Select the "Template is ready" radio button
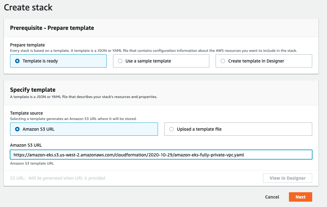The width and height of the screenshot is (327, 207). (17, 61)
